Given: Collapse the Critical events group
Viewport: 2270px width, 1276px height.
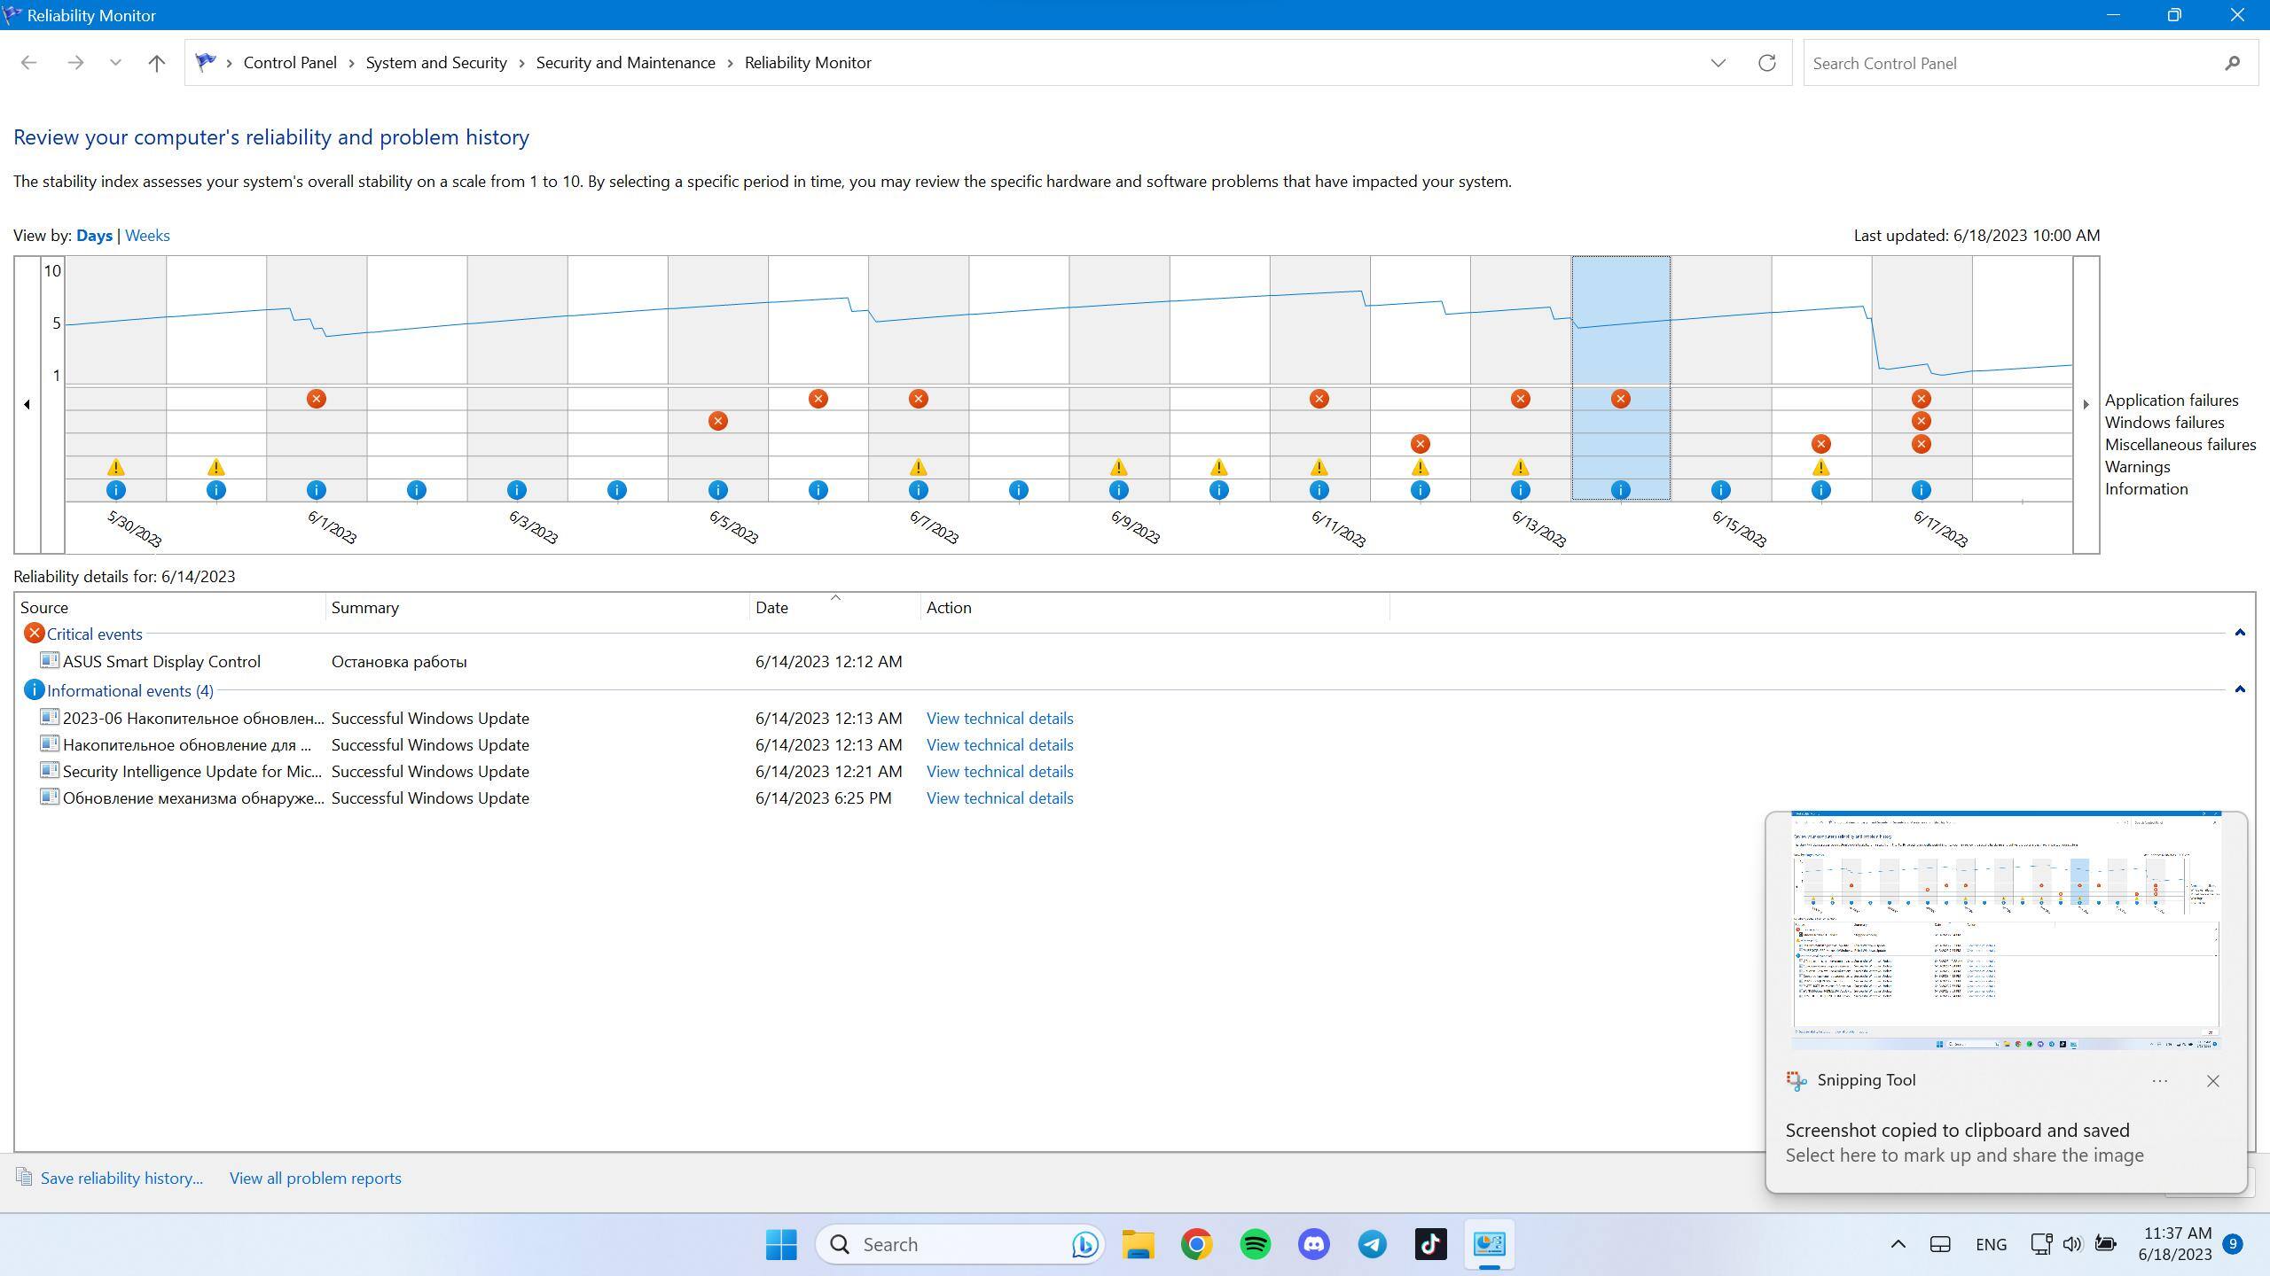Looking at the screenshot, I should tap(2239, 633).
